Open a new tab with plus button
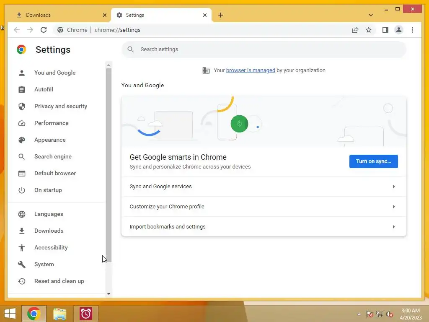The height and width of the screenshot is (322, 429). click(x=221, y=15)
